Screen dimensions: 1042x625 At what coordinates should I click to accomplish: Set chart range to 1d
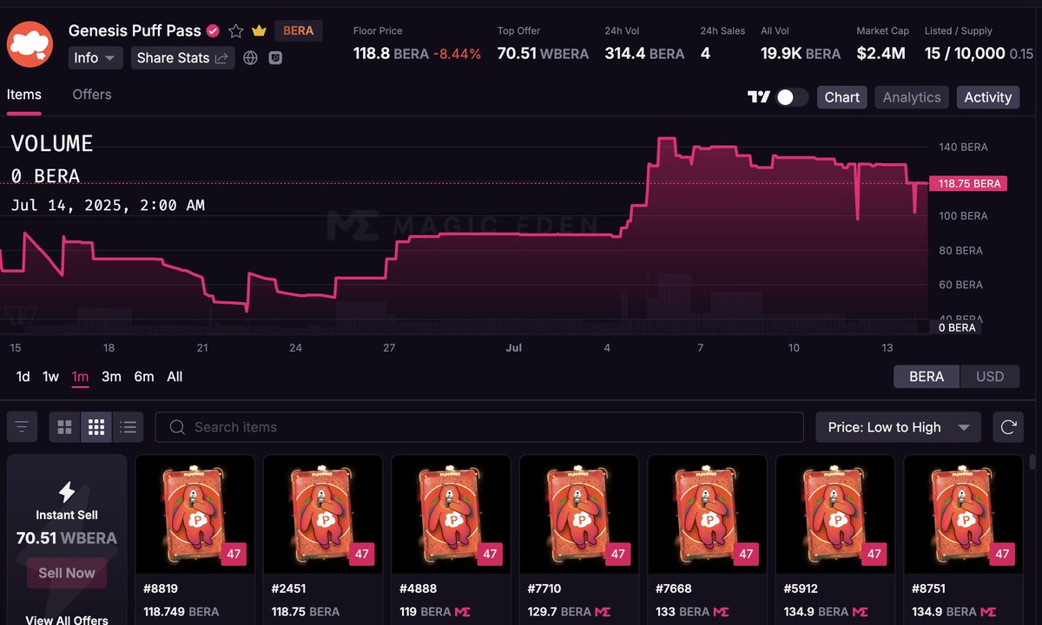[x=23, y=377]
